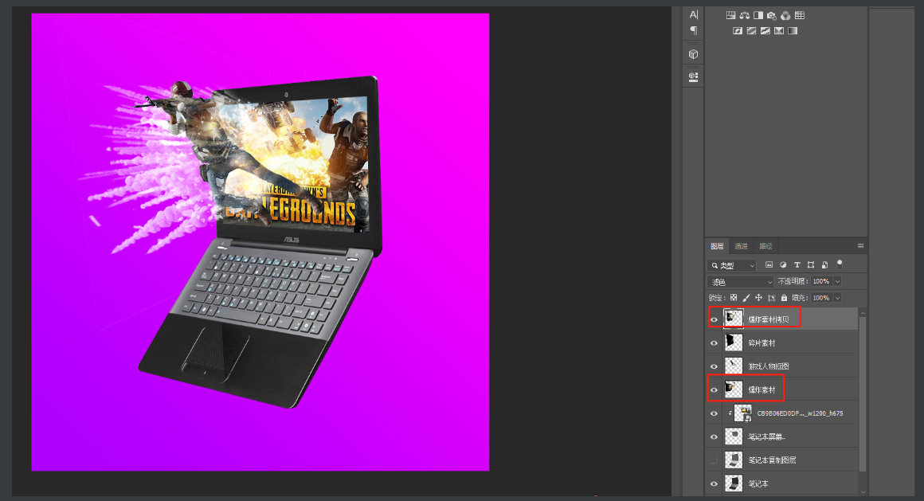Add a Hue/Saturation adjustment
Viewport: 924px width, 501px height.
(730, 15)
